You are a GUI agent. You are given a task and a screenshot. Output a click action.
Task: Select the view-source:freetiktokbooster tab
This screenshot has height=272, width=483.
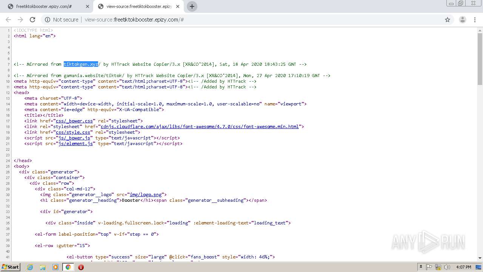(x=139, y=6)
